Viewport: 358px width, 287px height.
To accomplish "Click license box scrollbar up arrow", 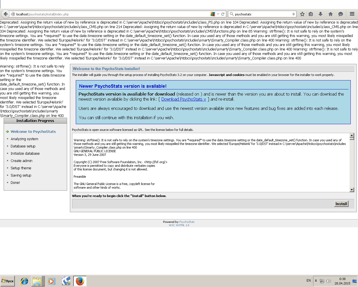I will tap(352, 136).
